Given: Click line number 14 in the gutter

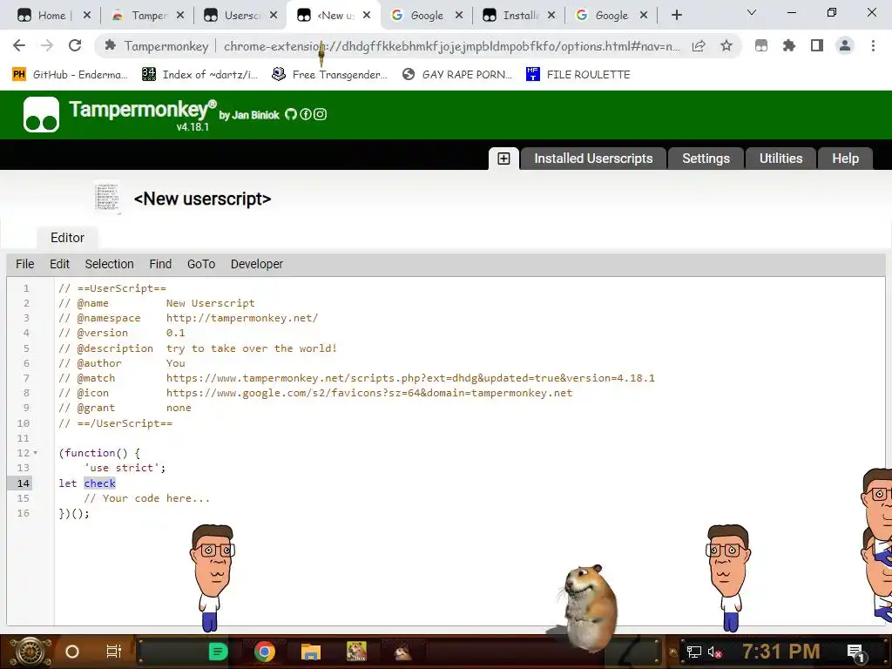Looking at the screenshot, I should [23, 483].
